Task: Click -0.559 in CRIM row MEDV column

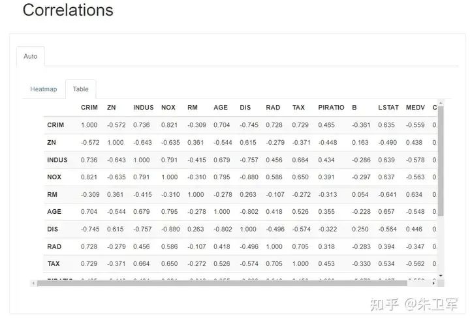Action: [x=415, y=125]
